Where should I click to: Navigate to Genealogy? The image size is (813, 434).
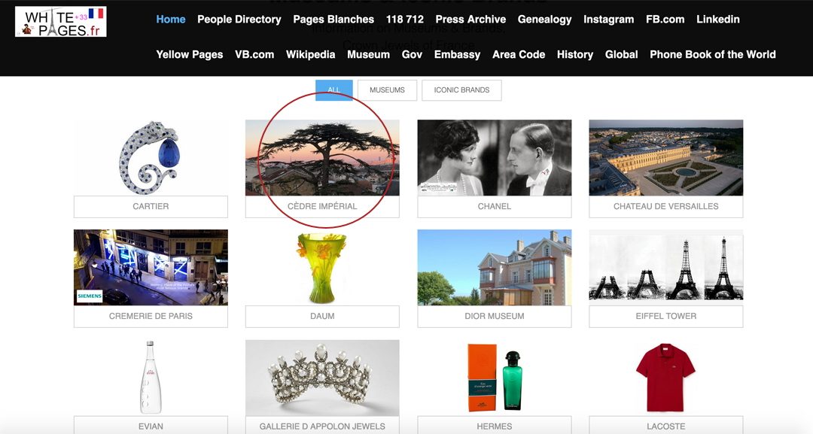tap(544, 19)
